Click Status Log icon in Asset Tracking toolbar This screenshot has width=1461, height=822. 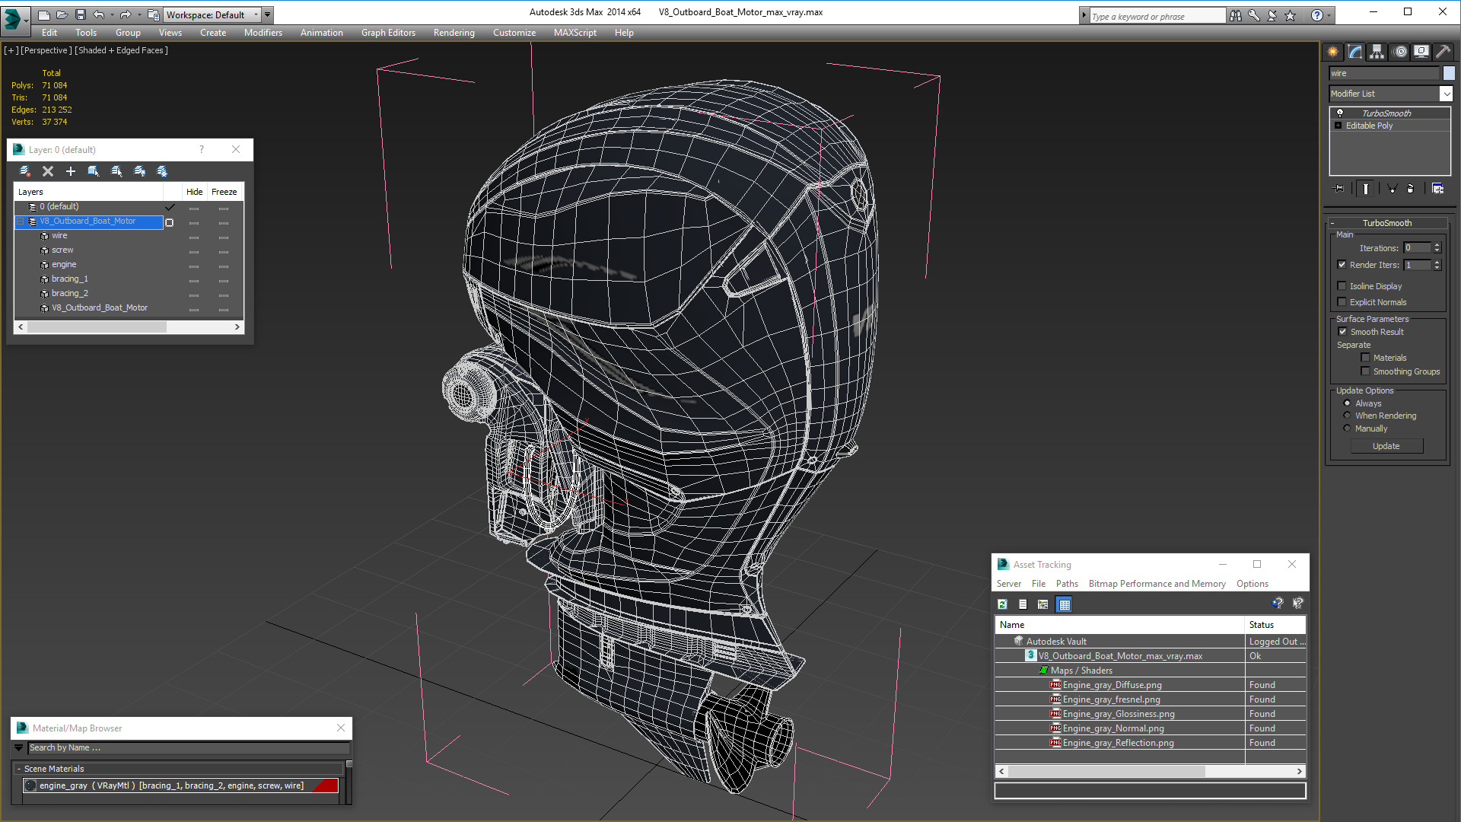[1023, 604]
